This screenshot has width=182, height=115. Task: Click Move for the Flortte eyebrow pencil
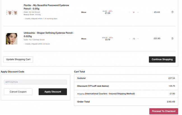coord(83,12)
